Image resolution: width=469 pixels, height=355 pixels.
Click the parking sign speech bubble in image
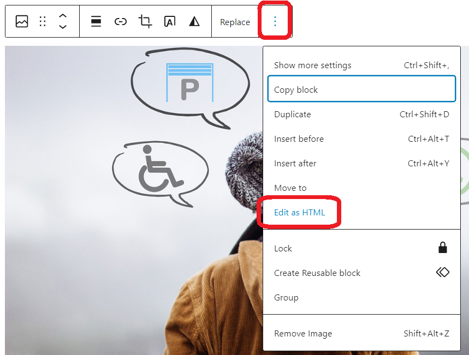pyautogui.click(x=189, y=88)
